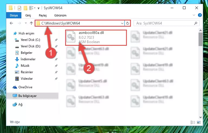Open İndirmeler folder in sidebar
This screenshot has width=208, height=133.
(28, 59)
